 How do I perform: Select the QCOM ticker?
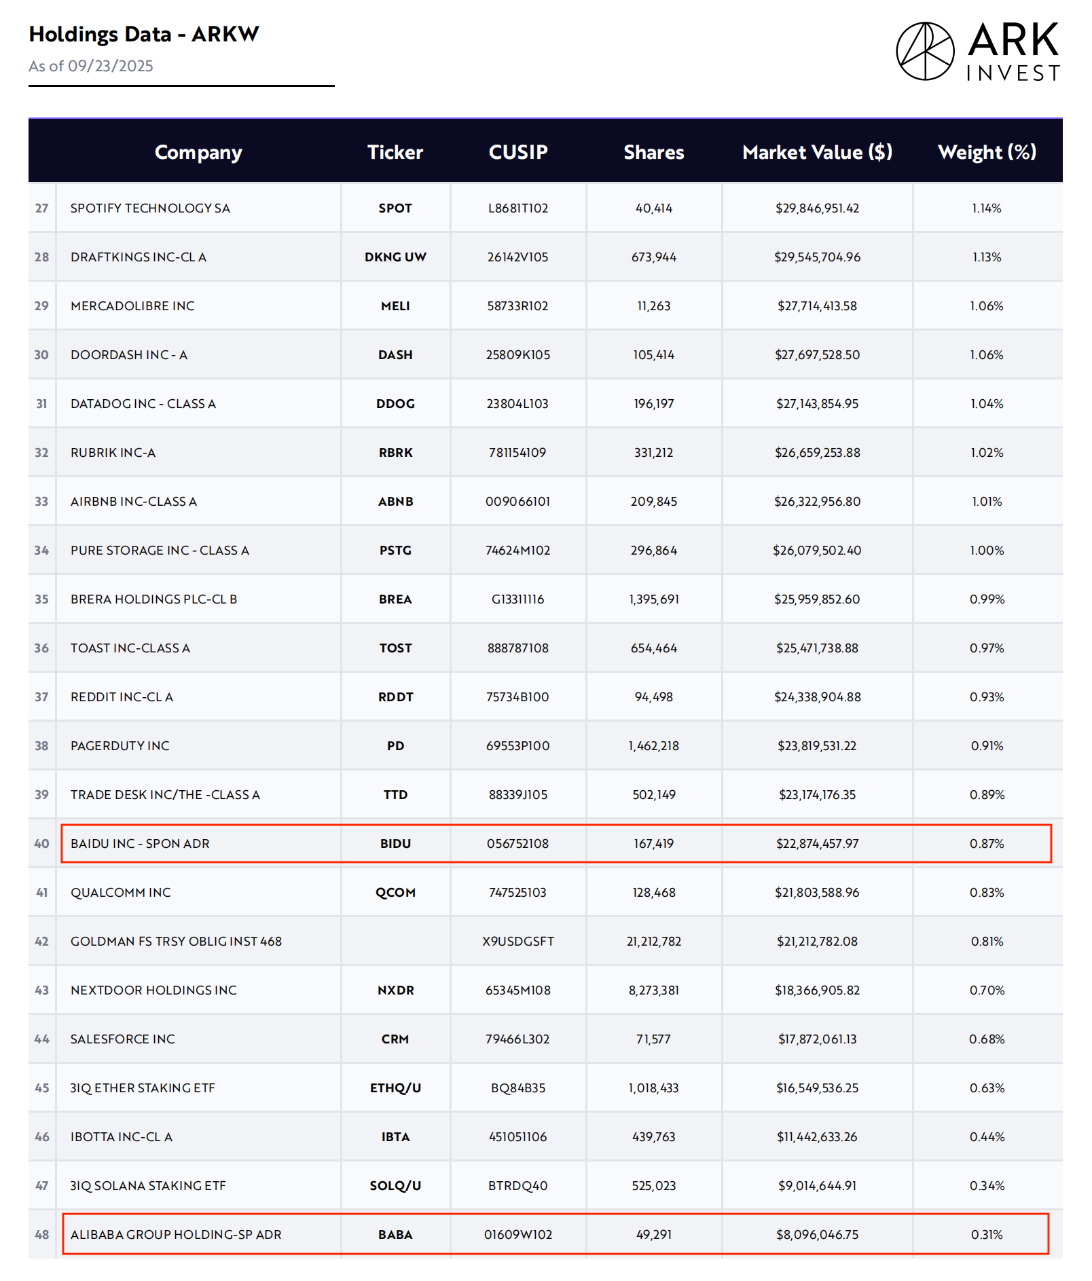[395, 893]
